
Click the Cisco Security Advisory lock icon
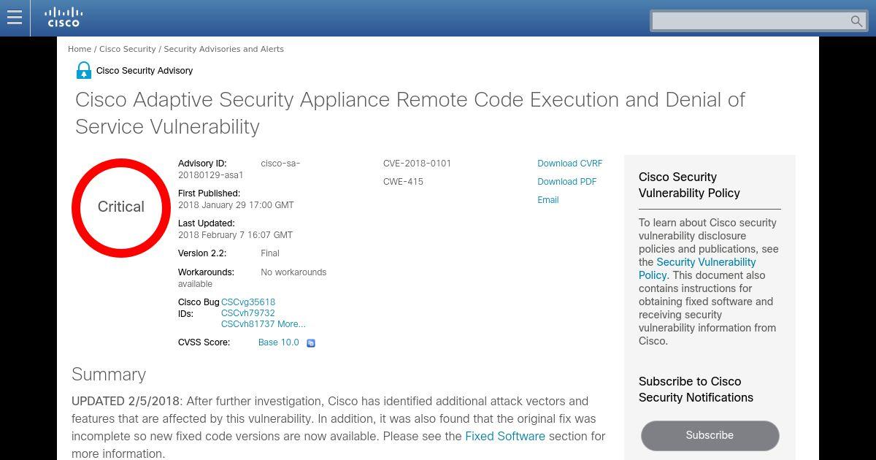pos(84,70)
